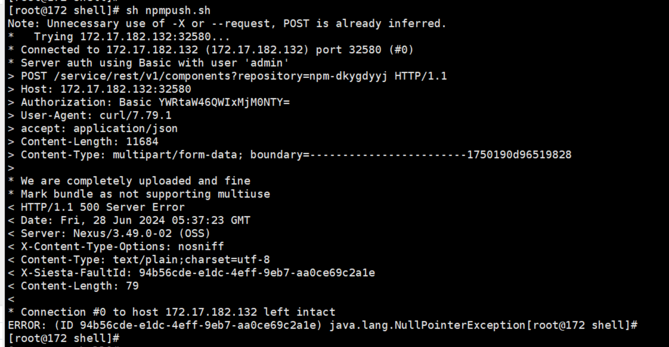Click the User-Agent curl/7.79.1 line
The height and width of the screenshot is (347, 669).
(90, 115)
